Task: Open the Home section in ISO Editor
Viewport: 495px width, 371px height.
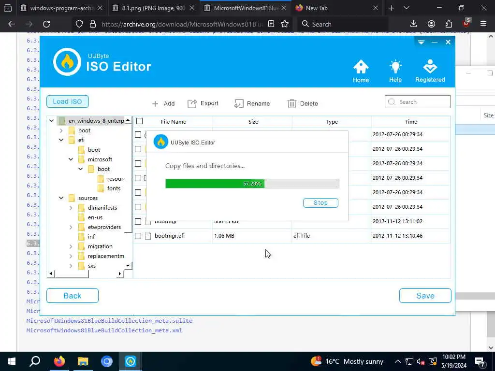Action: (361, 71)
